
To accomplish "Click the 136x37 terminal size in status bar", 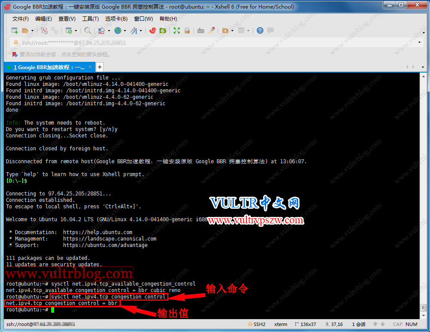I will point(305,324).
